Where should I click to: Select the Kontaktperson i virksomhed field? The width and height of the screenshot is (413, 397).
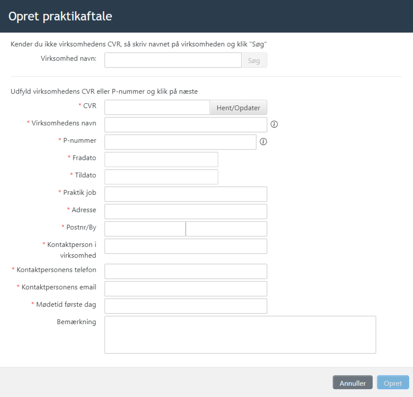point(186,246)
